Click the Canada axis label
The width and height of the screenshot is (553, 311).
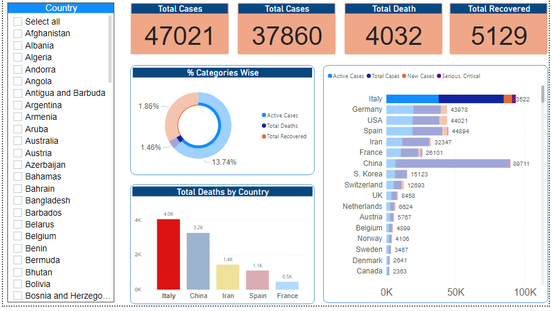click(369, 271)
